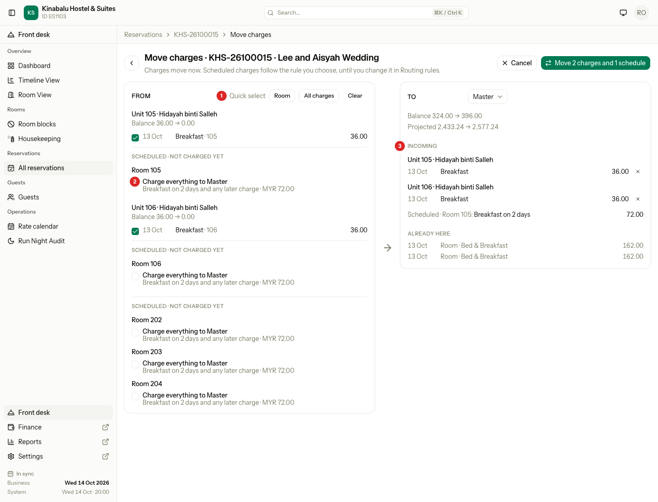This screenshot has width=658, height=502.
Task: Focus the Search input field
Action: pyautogui.click(x=366, y=13)
